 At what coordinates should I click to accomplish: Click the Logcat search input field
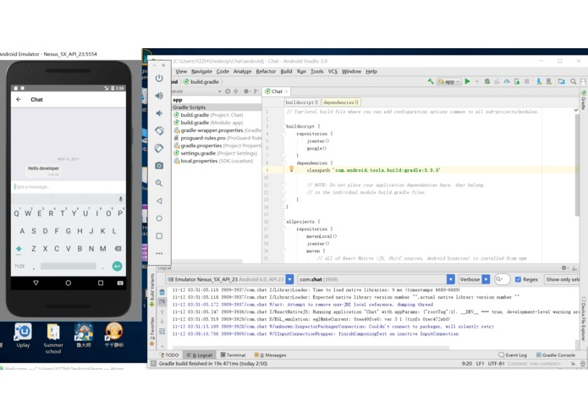[x=503, y=279]
